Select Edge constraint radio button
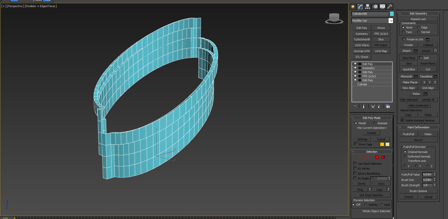Image resolution: width=448 pixels, height=219 pixels. pyautogui.click(x=418, y=27)
